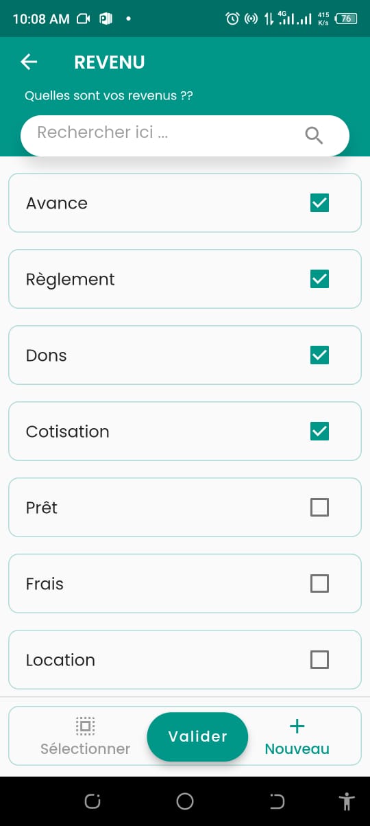
Task: Uncheck the Règlement checkbox
Action: pyautogui.click(x=319, y=279)
